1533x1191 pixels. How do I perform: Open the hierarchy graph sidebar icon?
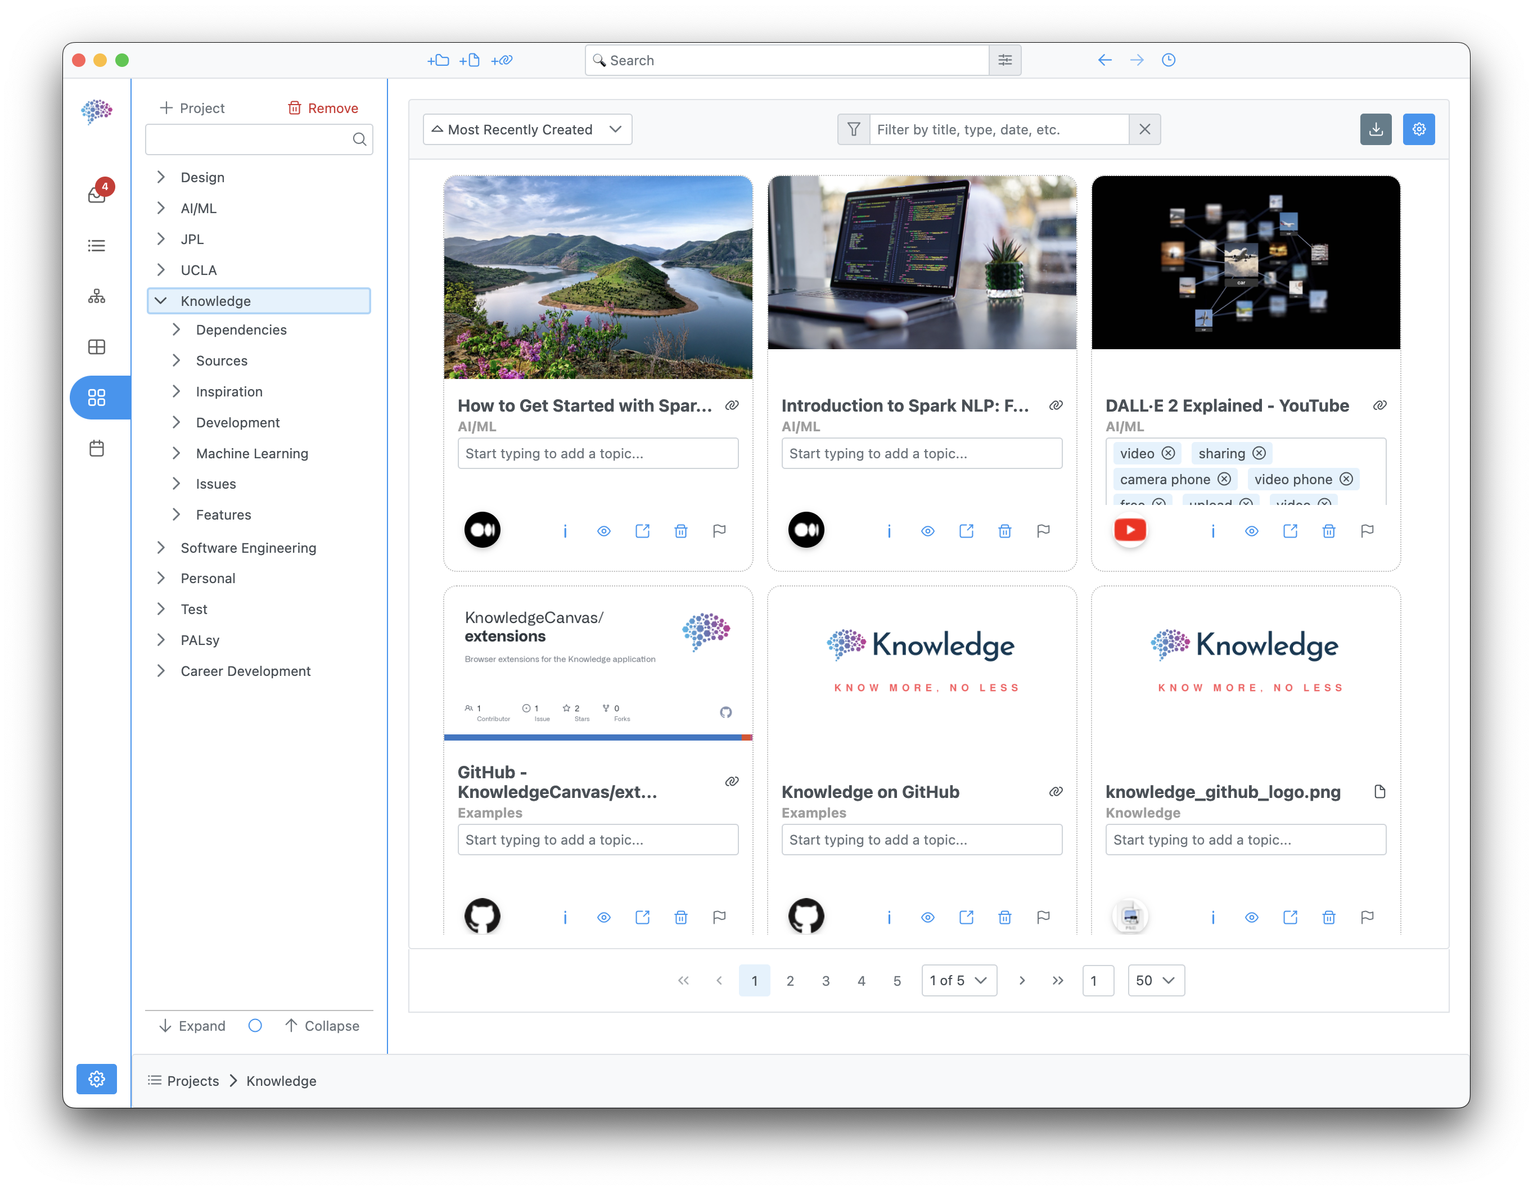point(97,296)
